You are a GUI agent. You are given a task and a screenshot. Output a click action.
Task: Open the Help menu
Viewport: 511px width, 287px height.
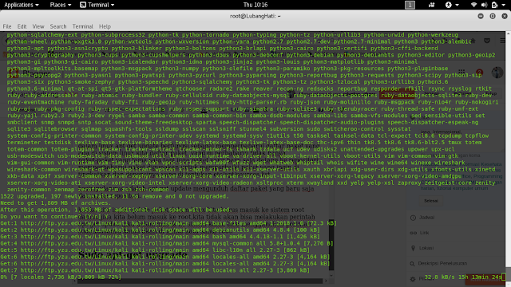[105, 26]
